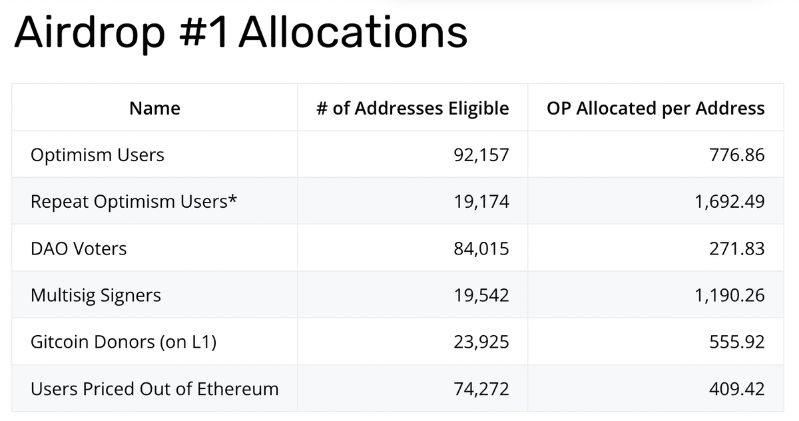
Task: Click the 19,174 addresses value
Action: [481, 202]
